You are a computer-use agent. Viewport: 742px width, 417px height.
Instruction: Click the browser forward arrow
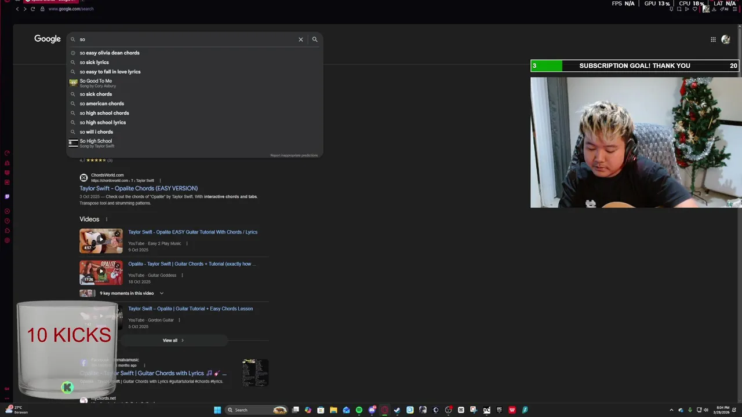[x=25, y=9]
